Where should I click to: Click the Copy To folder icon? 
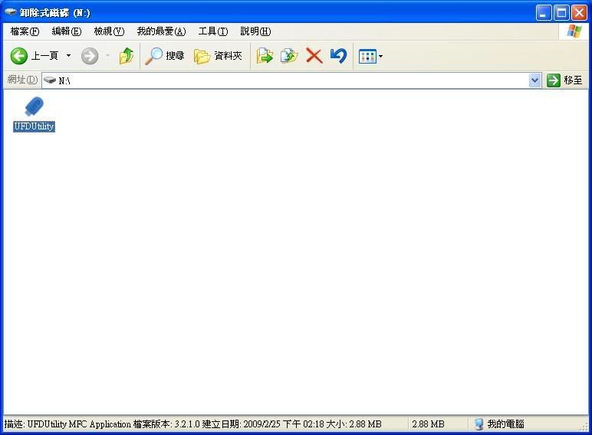point(289,56)
